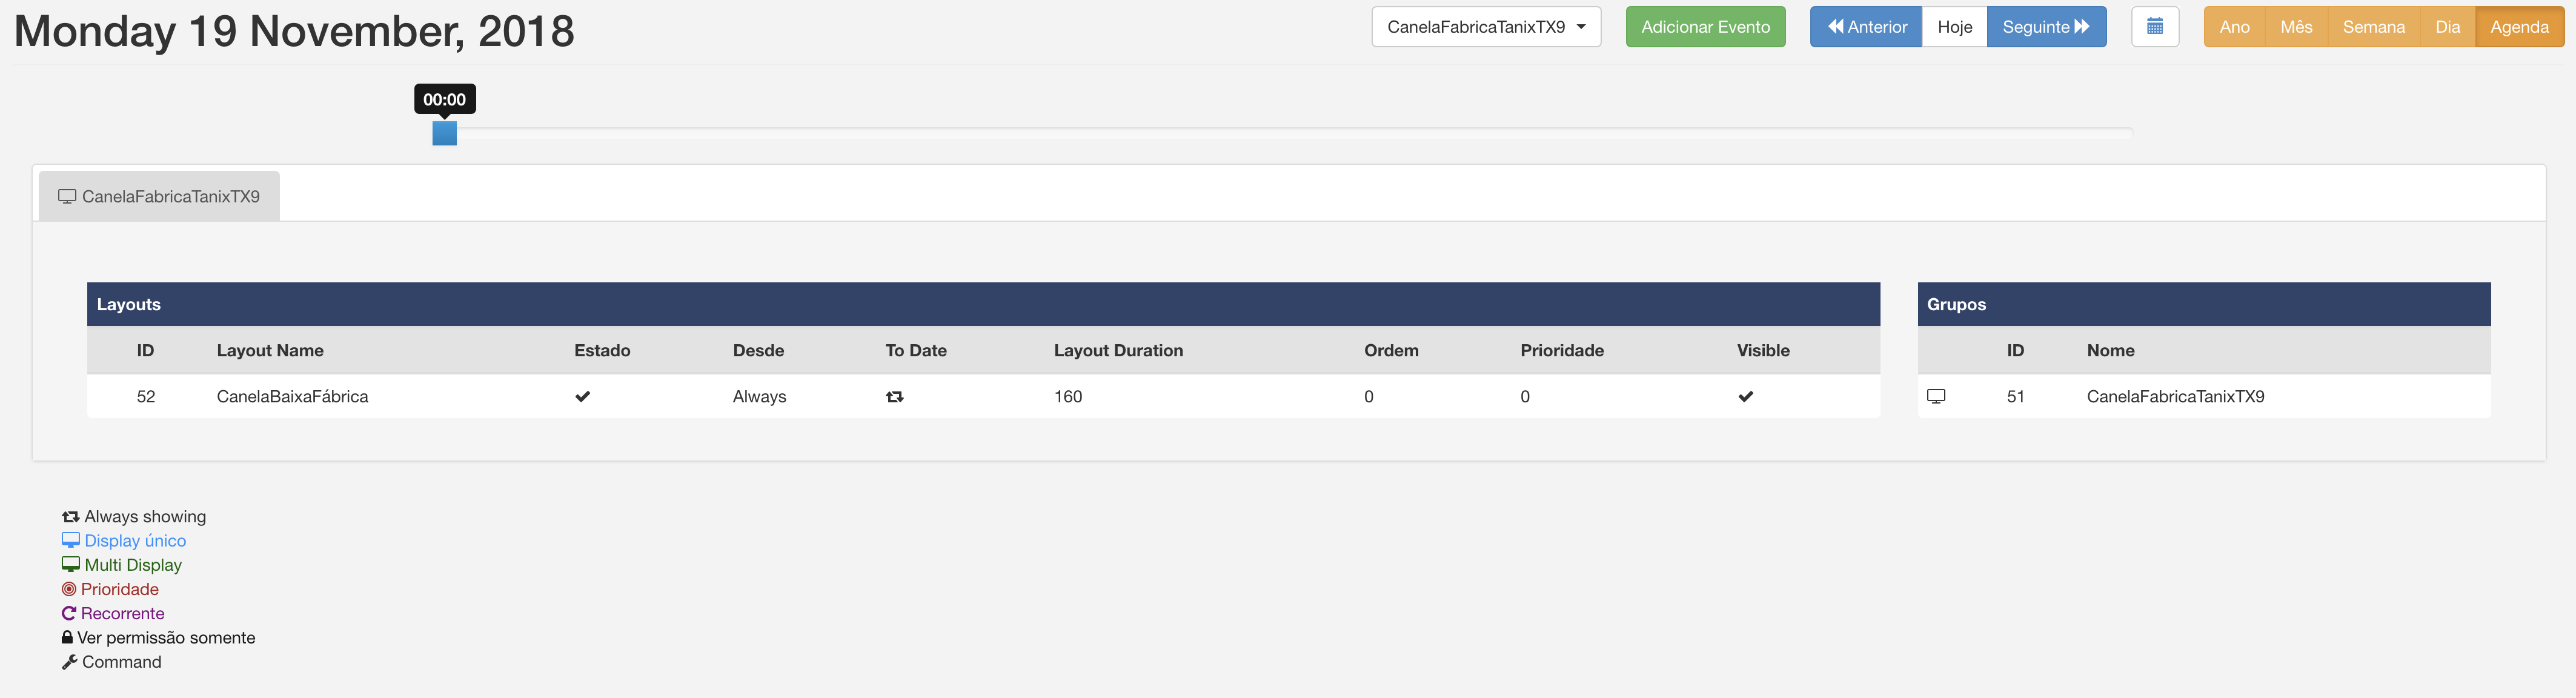Click the Recorrente legend refresh icon
The height and width of the screenshot is (698, 2576).
pyautogui.click(x=69, y=614)
